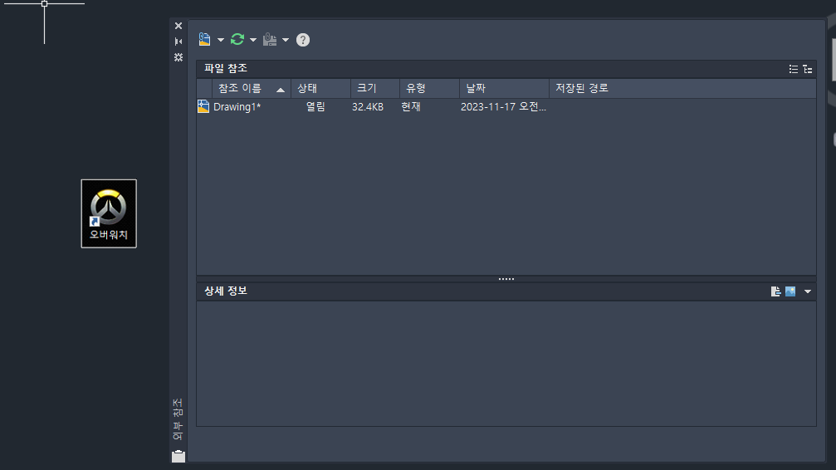Sort by 크기 column header
Screen dimensions: 836x470
[374, 89]
